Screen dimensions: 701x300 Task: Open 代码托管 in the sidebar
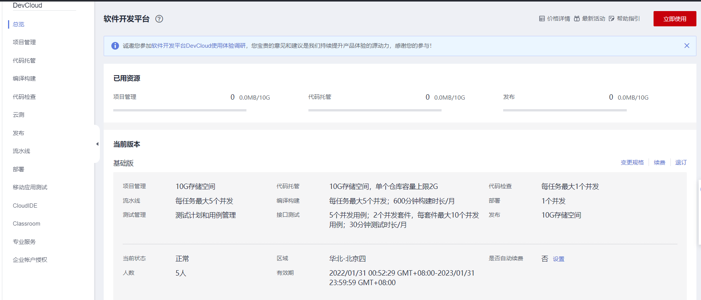click(x=24, y=60)
